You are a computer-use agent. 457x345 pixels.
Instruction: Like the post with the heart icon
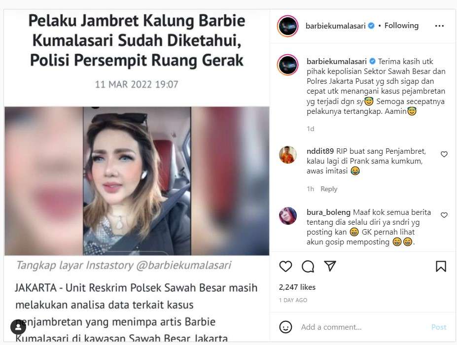(285, 266)
